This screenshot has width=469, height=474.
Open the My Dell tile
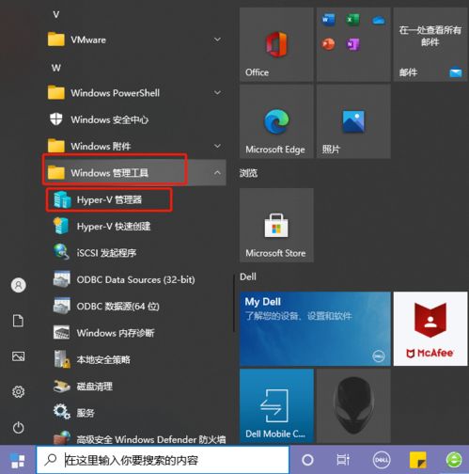(x=315, y=328)
